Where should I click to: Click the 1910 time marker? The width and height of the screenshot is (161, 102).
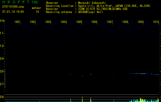point(156,22)
